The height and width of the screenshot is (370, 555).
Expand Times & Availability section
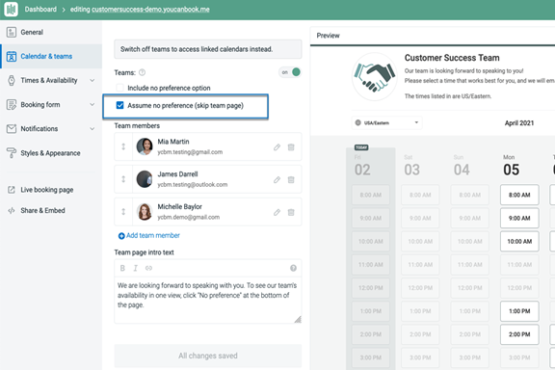point(51,80)
